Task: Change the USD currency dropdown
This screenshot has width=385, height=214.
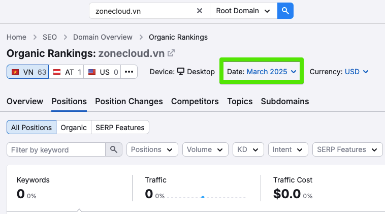Action: [x=357, y=72]
